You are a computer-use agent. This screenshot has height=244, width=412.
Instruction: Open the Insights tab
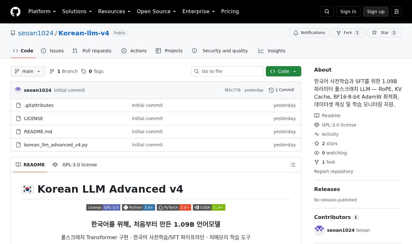point(272,51)
